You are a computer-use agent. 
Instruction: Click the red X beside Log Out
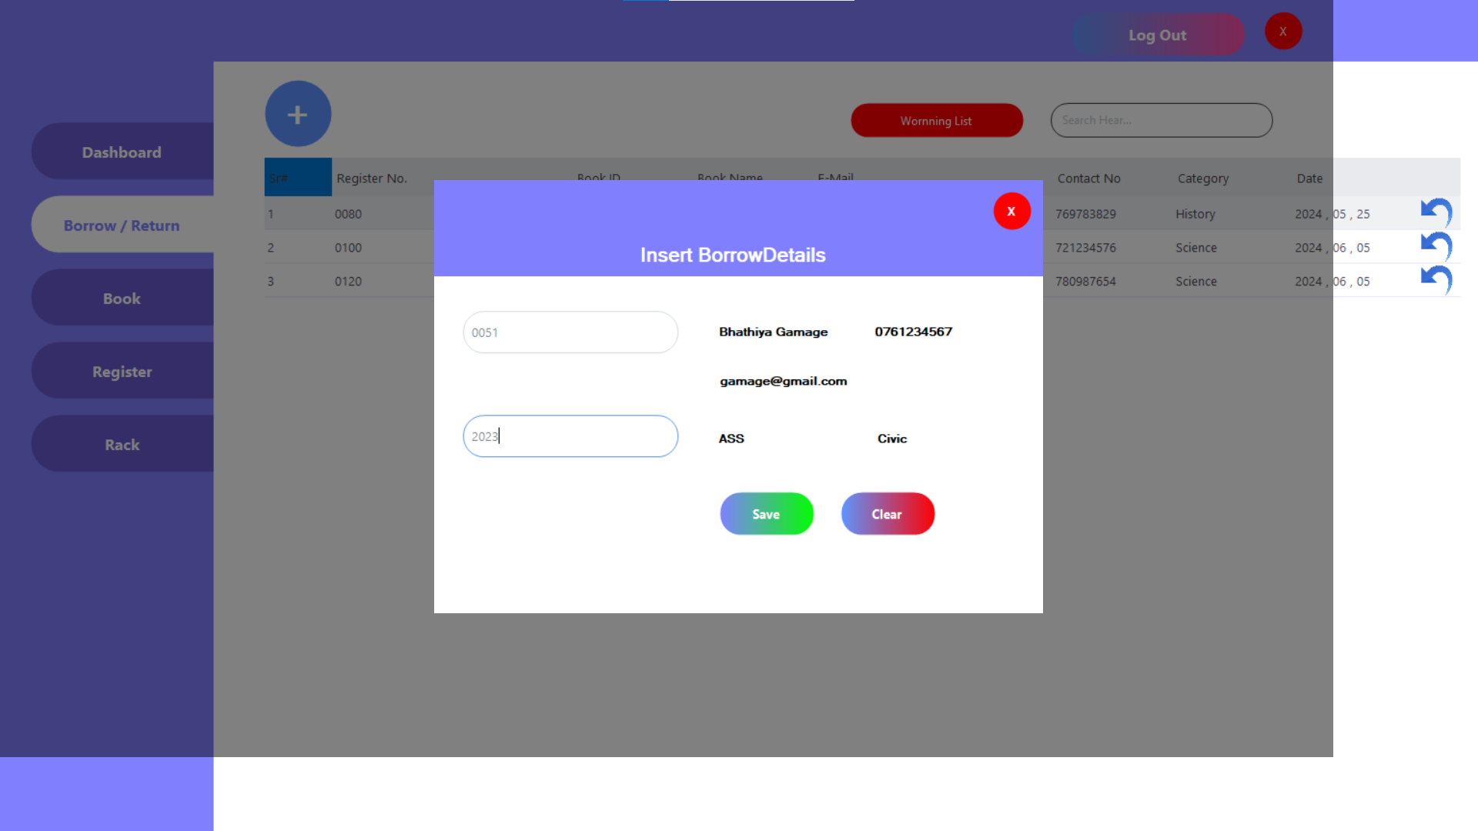click(1282, 32)
